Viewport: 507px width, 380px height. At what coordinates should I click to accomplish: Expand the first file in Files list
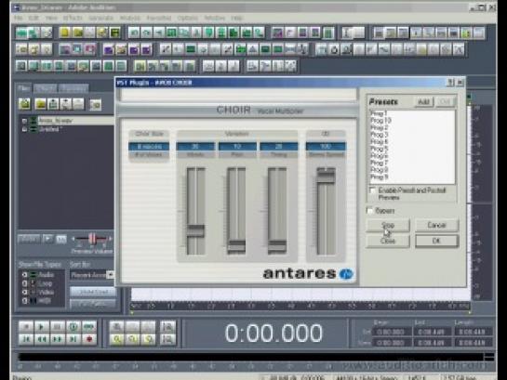point(24,121)
